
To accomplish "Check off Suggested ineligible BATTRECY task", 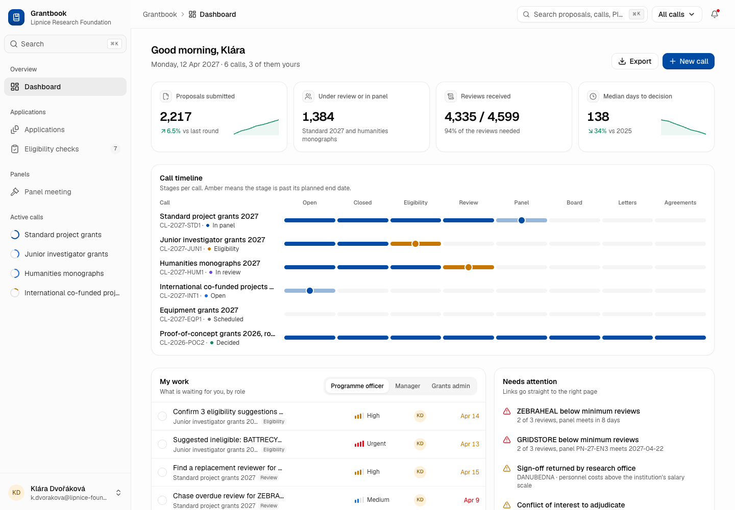I will pos(162,444).
